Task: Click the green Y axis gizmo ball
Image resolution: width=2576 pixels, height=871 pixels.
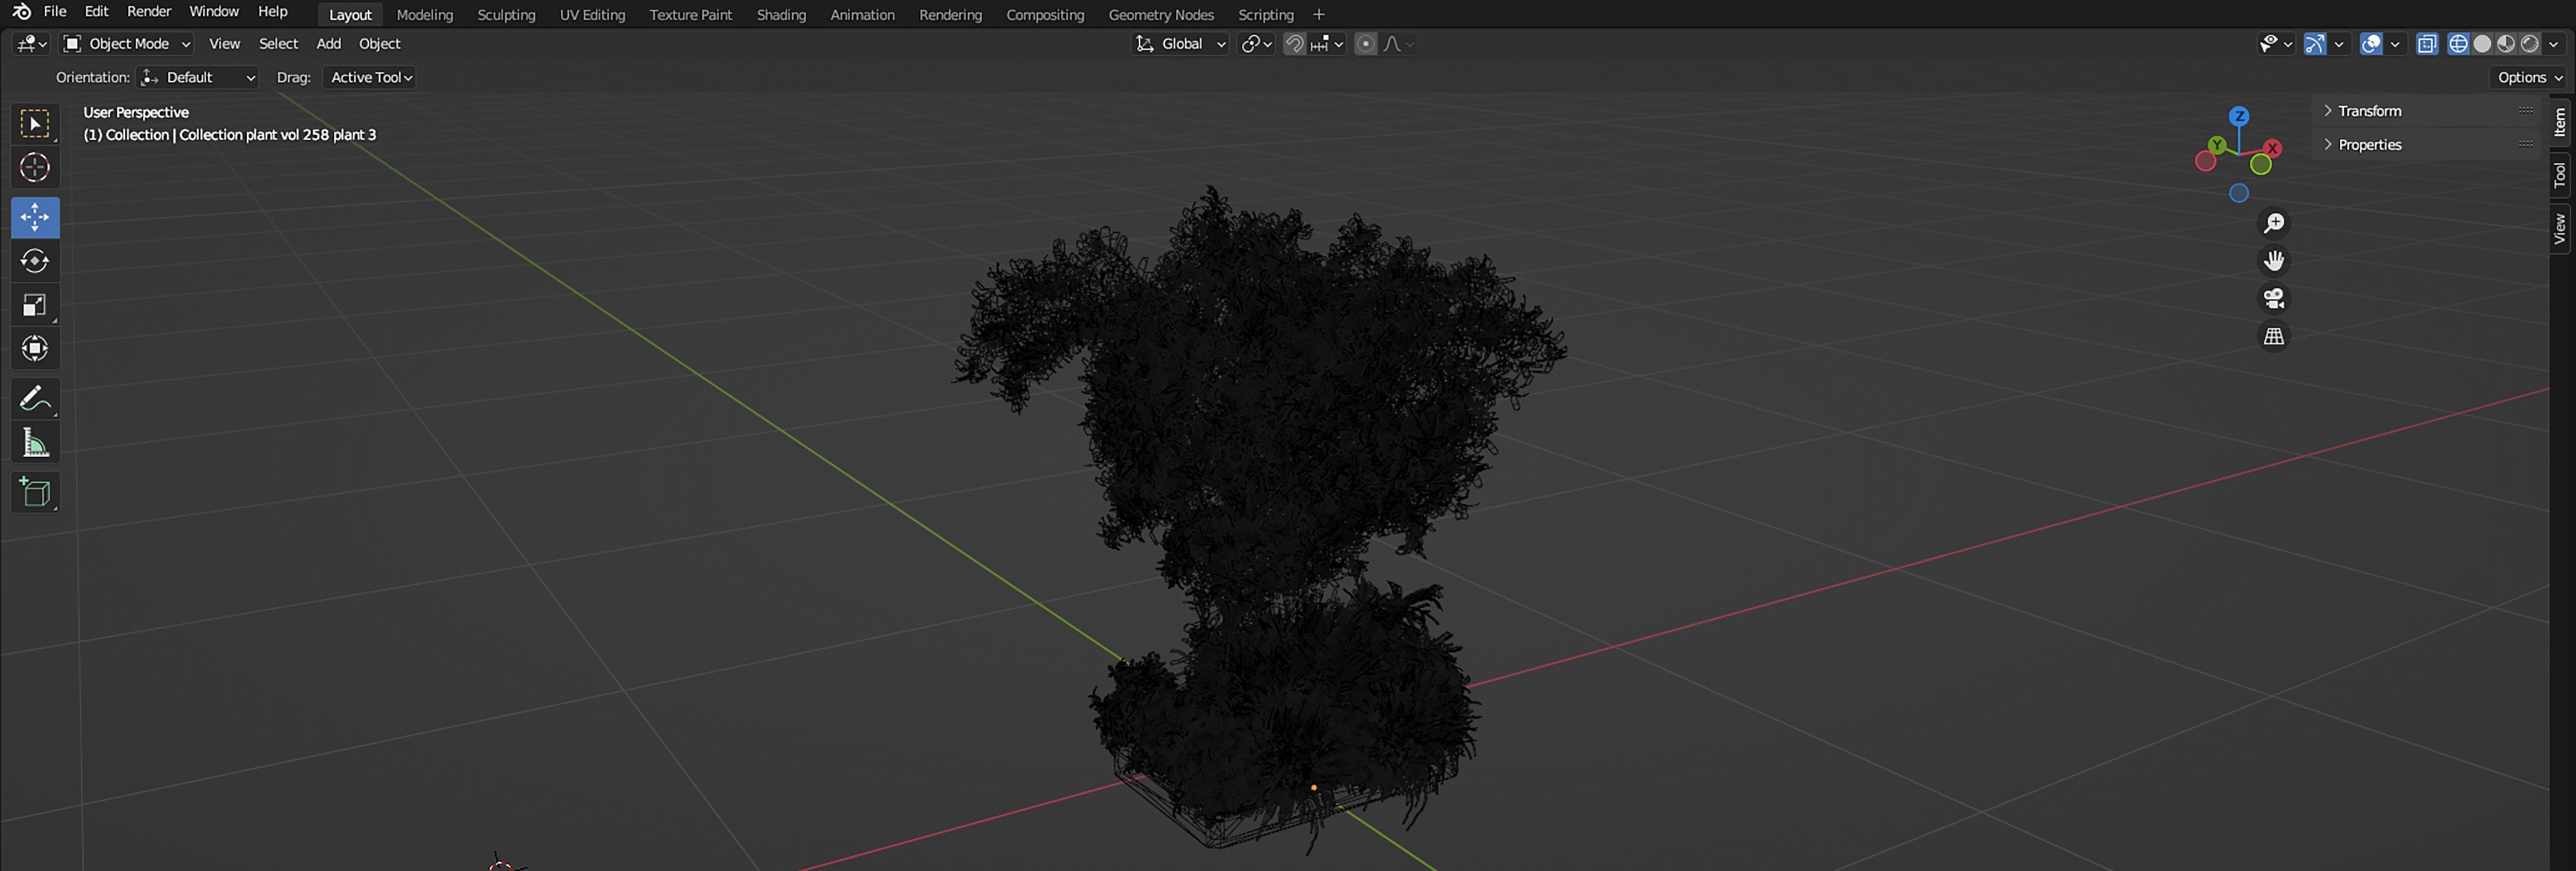Action: pyautogui.click(x=2217, y=145)
